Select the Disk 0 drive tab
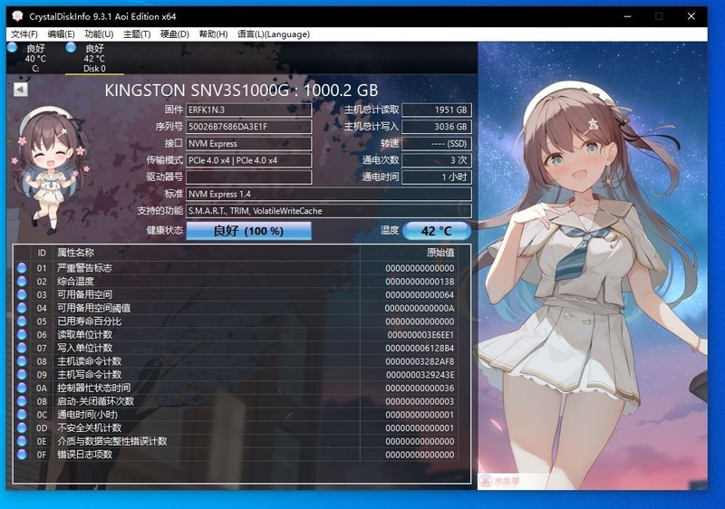Image resolution: width=725 pixels, height=509 pixels. (x=94, y=58)
